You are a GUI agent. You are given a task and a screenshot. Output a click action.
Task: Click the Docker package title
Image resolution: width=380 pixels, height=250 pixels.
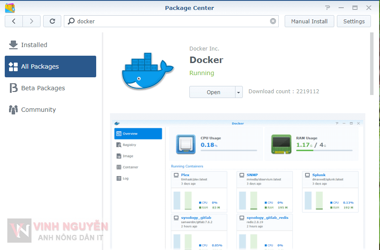tap(206, 60)
